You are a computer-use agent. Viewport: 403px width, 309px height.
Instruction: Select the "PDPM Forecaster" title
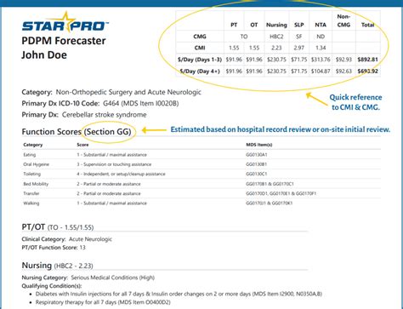tap(64, 41)
